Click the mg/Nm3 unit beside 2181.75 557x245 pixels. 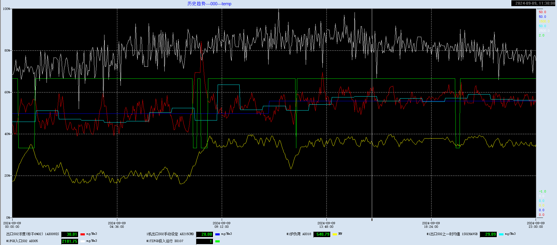[x=92, y=241]
